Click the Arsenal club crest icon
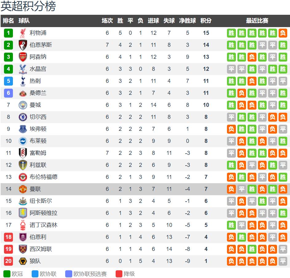Screen dimensions: 290x278 [x=23, y=57]
